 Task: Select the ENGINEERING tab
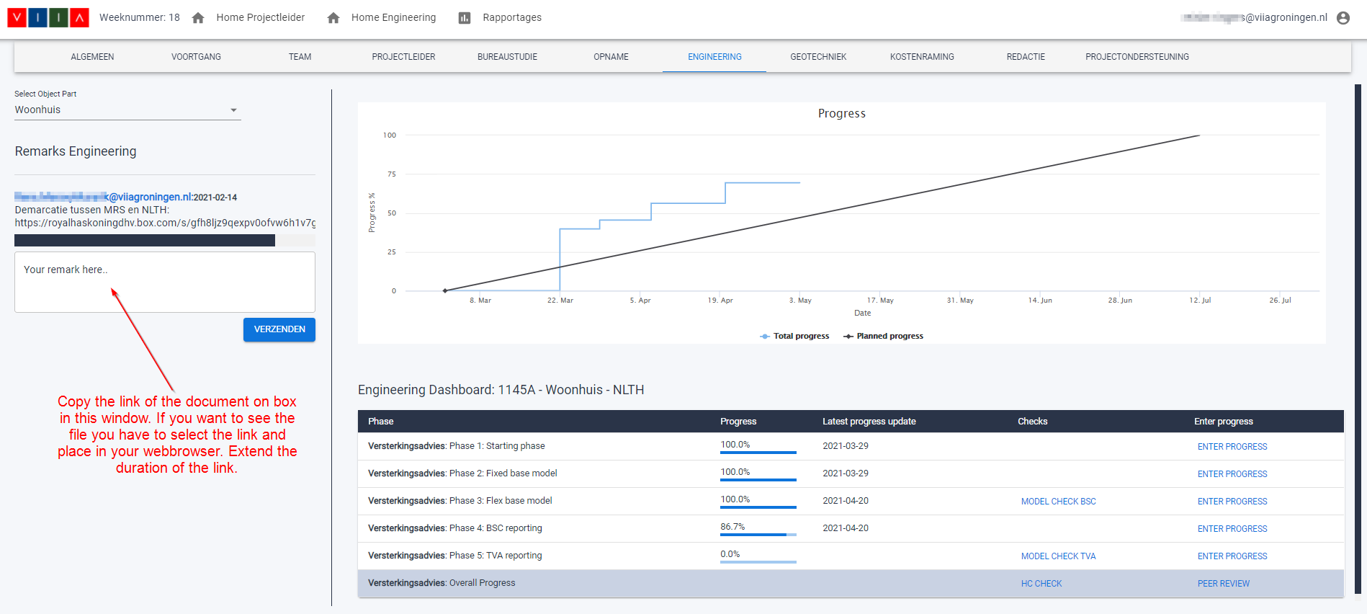tap(714, 57)
